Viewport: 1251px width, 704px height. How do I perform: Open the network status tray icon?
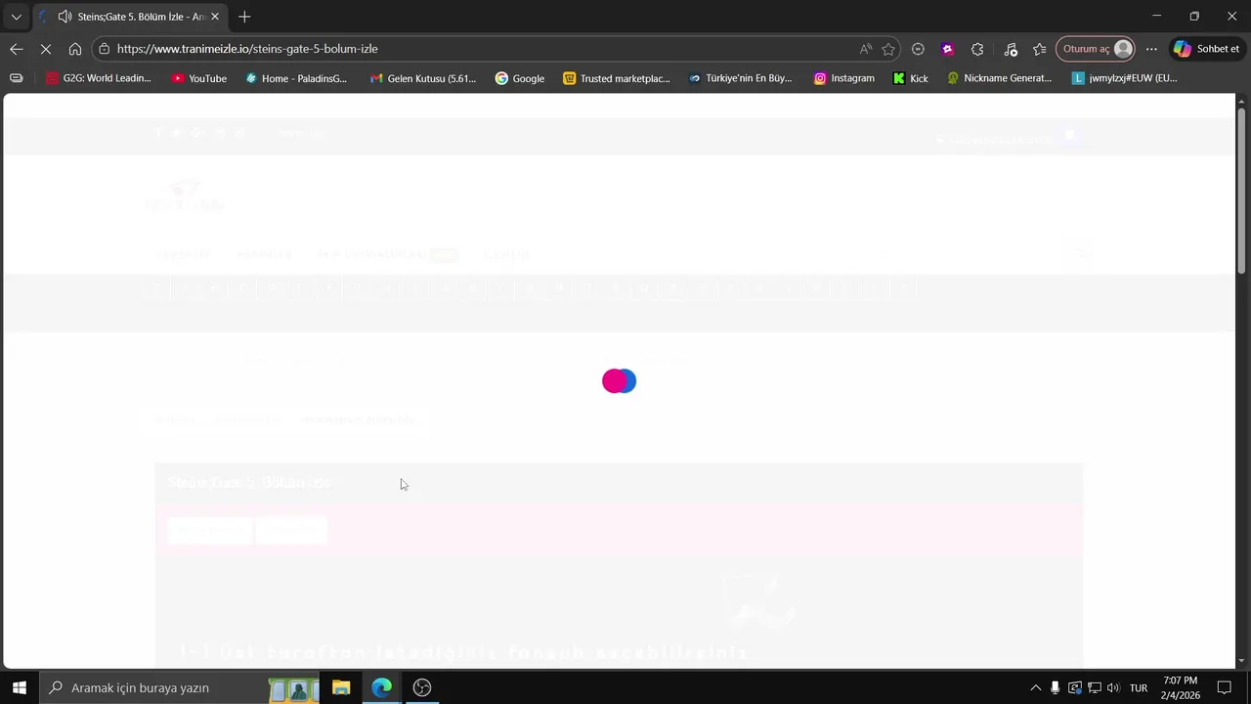[1095, 688]
